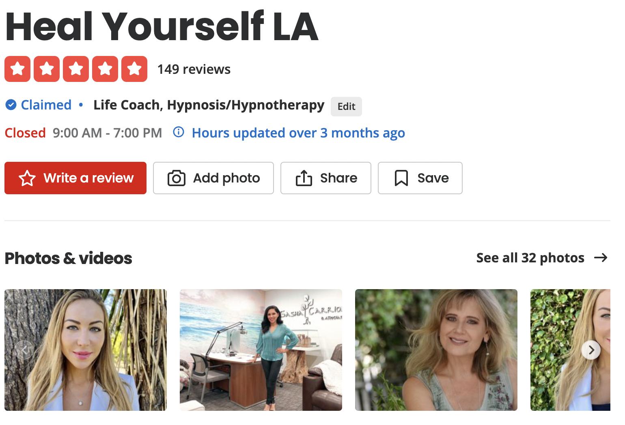Screen dimensions: 625x425
Task: Open the 149 reviews link
Action: 194,69
